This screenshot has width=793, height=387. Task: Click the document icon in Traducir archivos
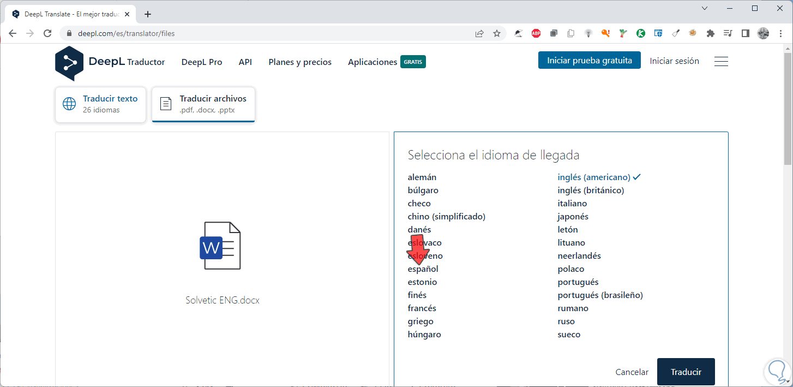click(x=166, y=104)
